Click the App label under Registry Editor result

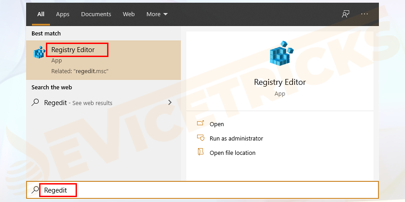point(56,61)
